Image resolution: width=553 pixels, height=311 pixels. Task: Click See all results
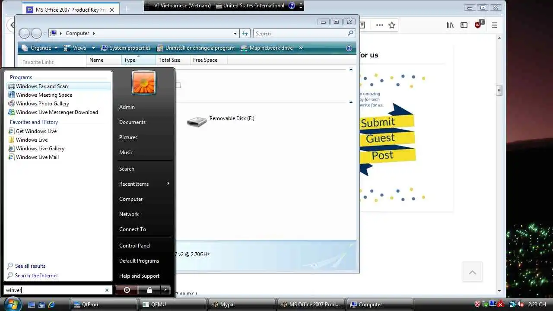pos(30,266)
